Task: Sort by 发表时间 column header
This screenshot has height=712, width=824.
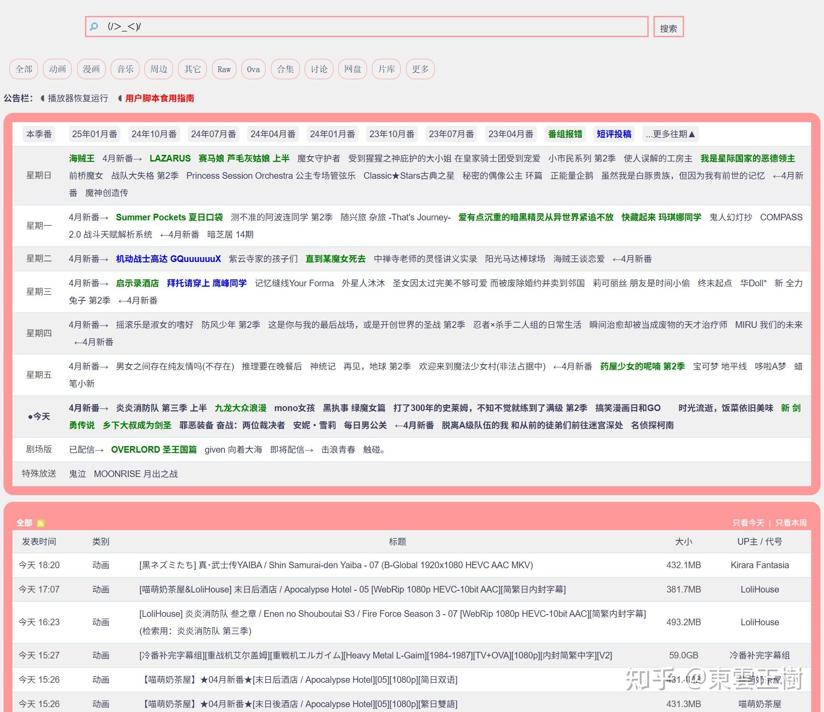Action: coord(39,542)
